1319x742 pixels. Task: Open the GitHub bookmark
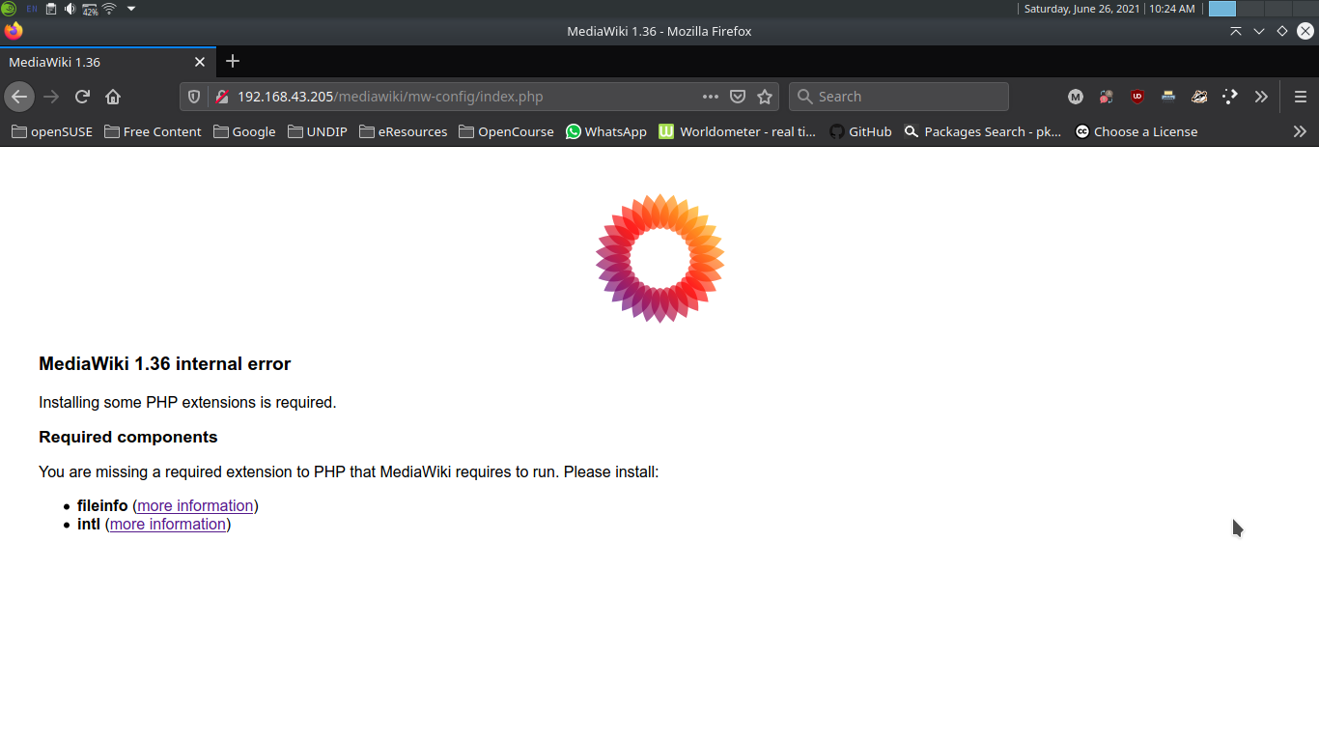(x=860, y=131)
